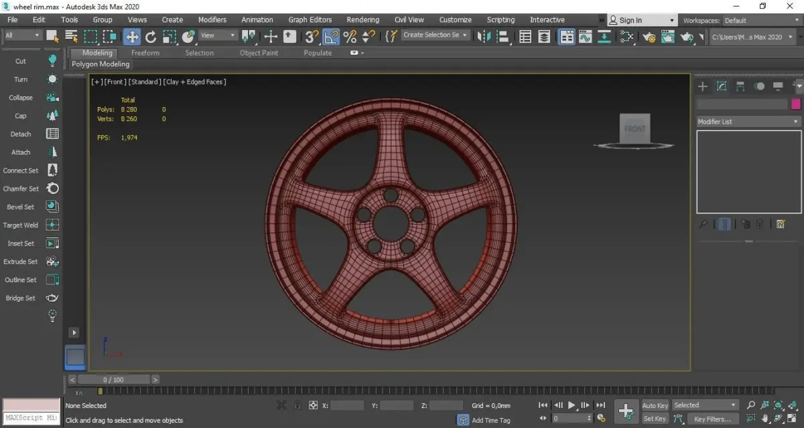Click the Target Weld tool icon
The width and height of the screenshot is (804, 428).
point(52,225)
